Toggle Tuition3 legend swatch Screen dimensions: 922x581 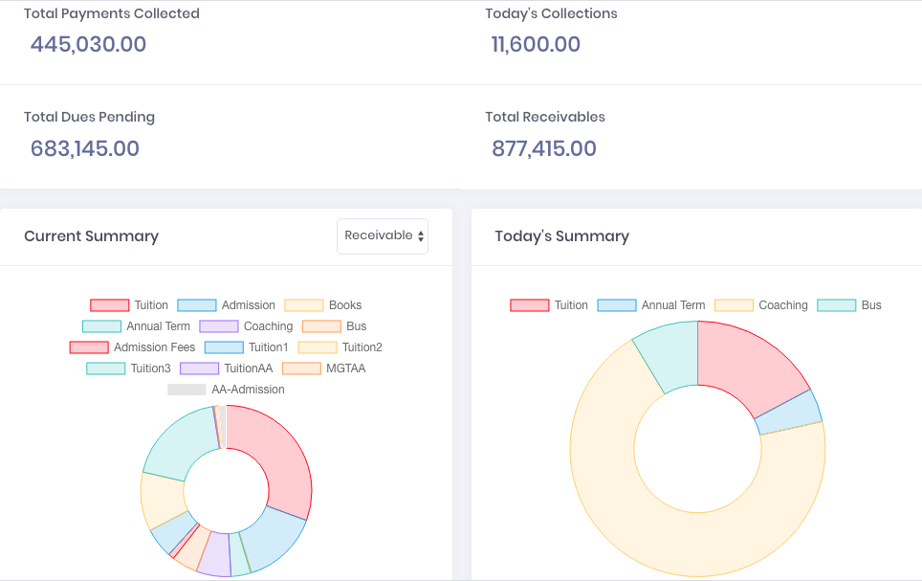pos(106,369)
